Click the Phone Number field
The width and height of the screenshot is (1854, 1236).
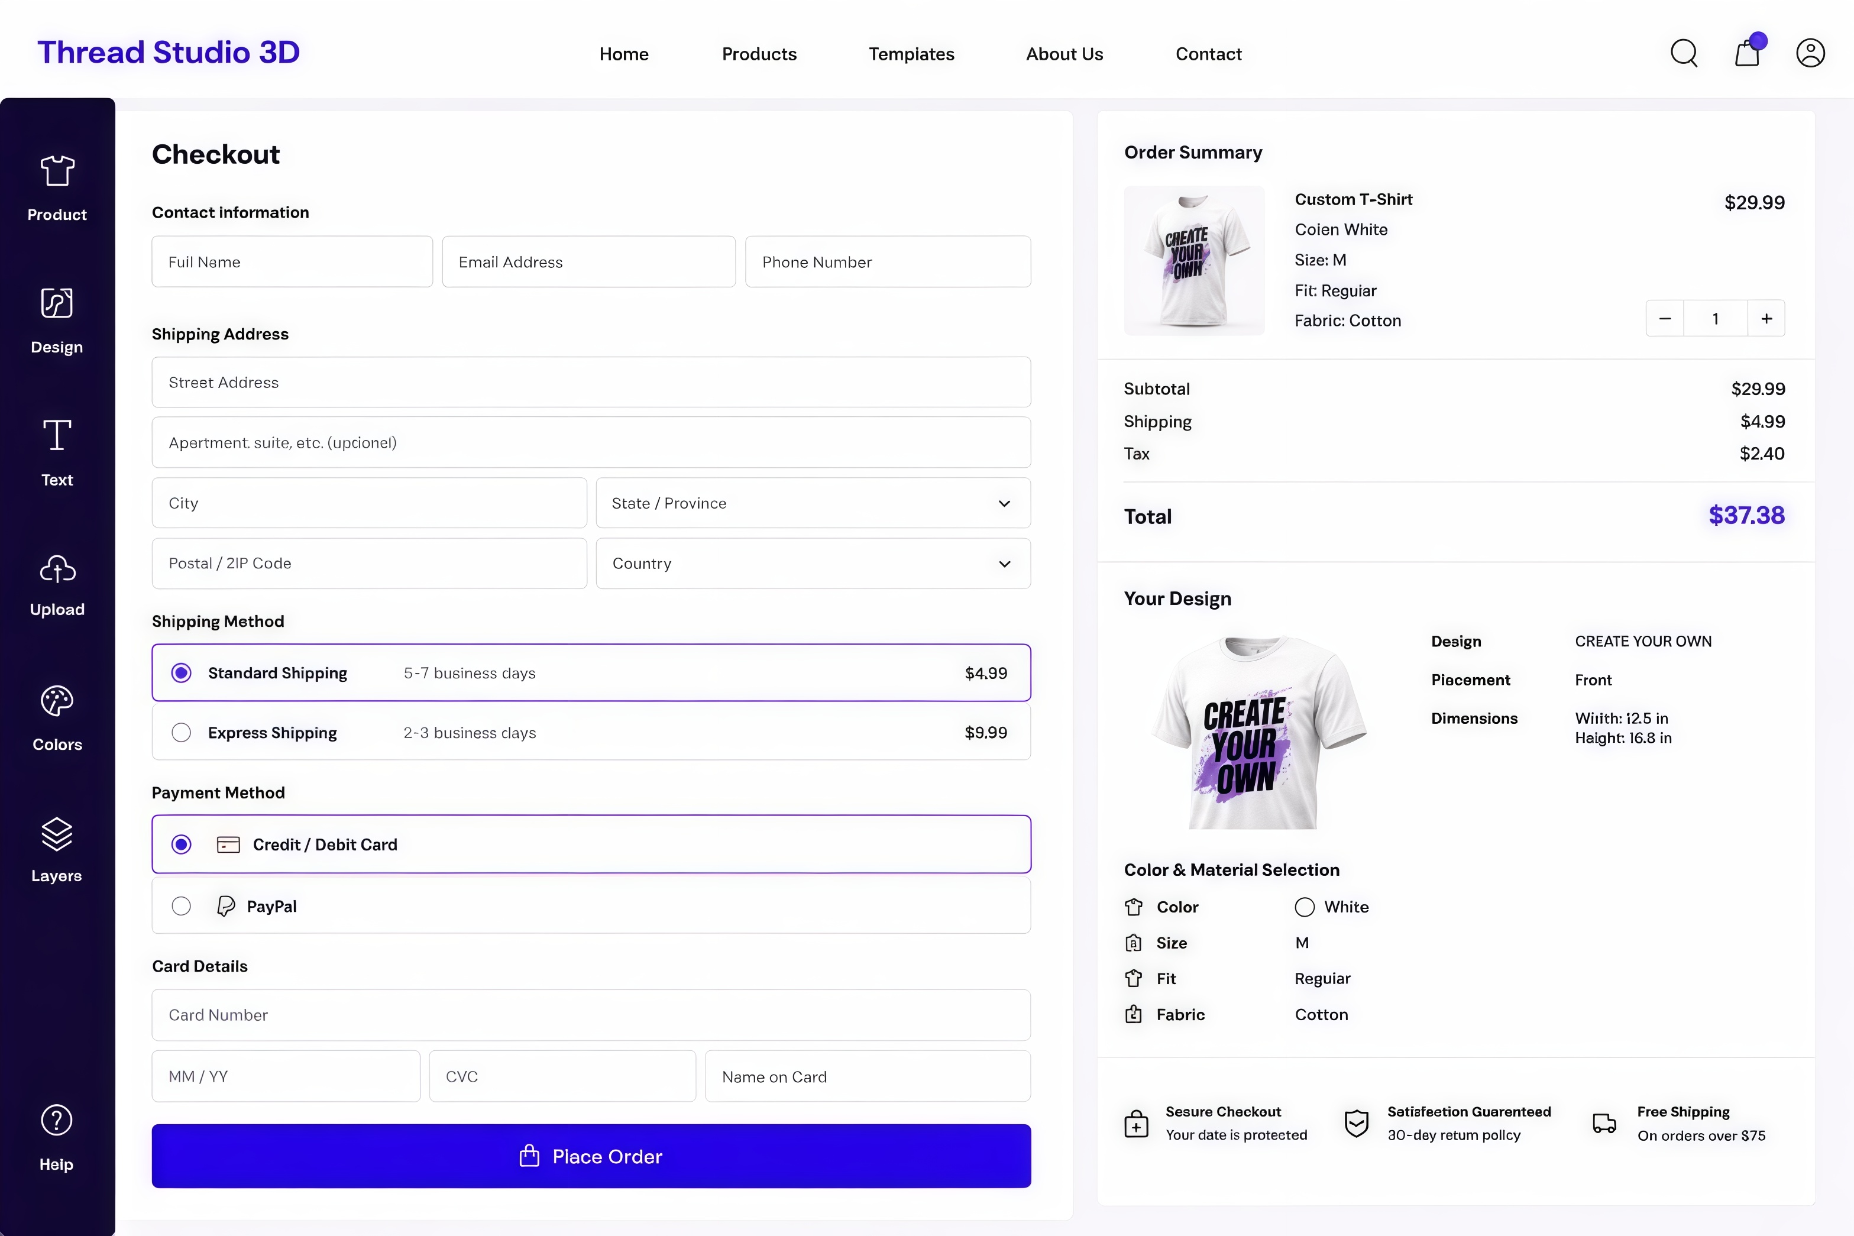pos(888,262)
